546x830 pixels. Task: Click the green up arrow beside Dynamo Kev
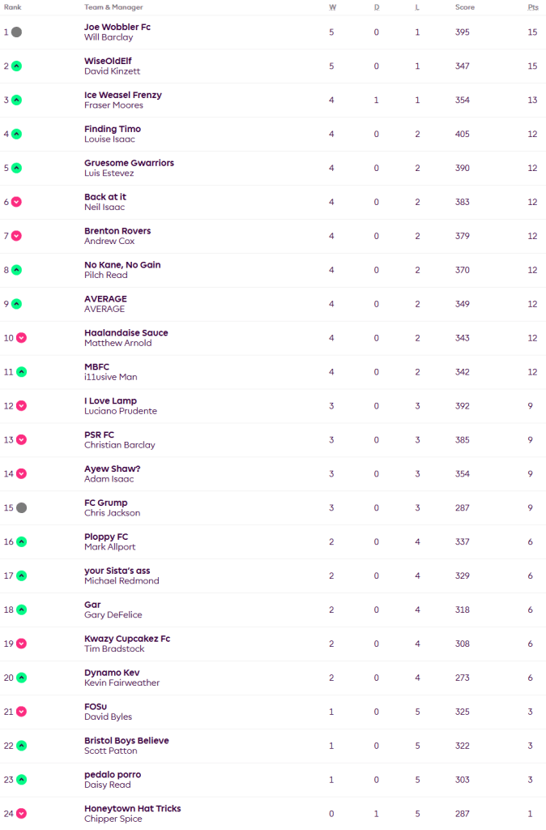pos(22,678)
